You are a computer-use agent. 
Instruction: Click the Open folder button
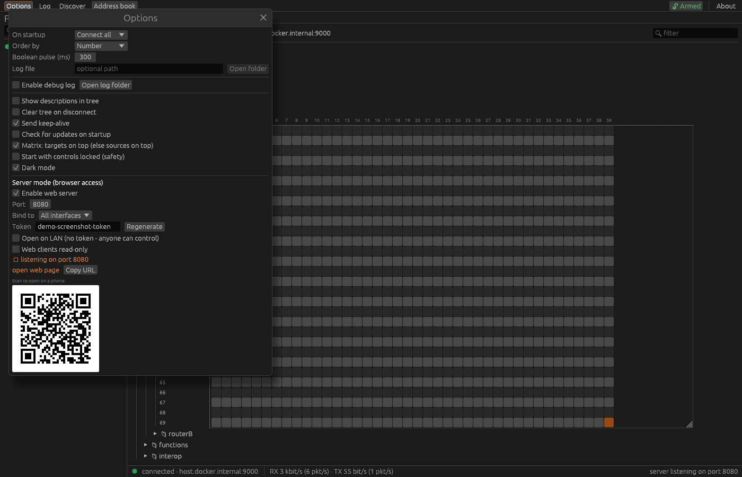coord(248,68)
